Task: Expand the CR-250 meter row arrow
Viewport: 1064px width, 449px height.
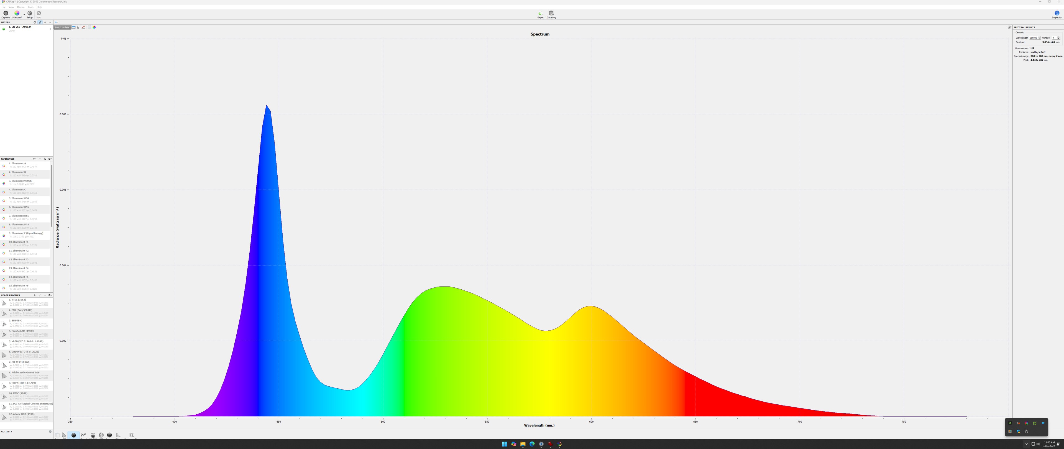Action: 50,29
